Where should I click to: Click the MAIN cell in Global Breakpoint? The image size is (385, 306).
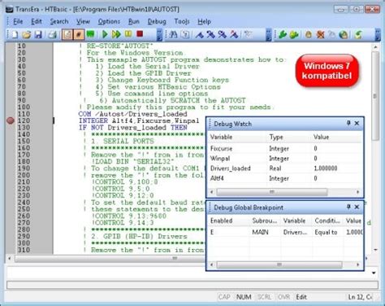tap(260, 232)
